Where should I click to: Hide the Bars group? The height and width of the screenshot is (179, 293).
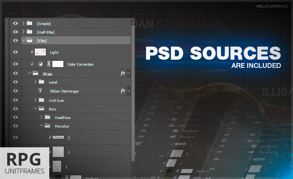[x=16, y=109]
